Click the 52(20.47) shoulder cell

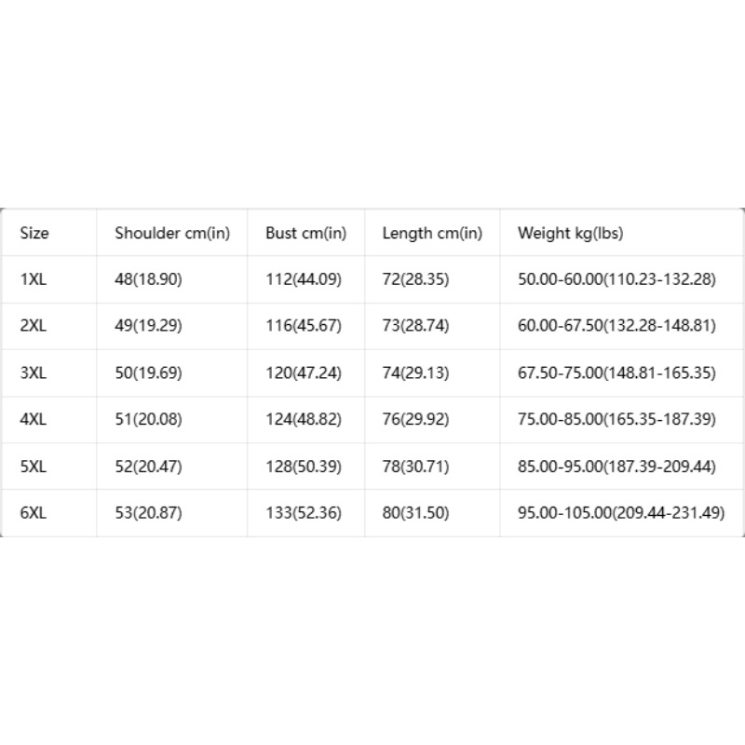148,467
